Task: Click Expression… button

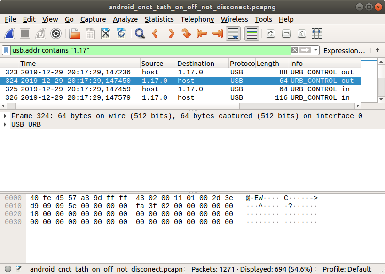Action: point(344,51)
